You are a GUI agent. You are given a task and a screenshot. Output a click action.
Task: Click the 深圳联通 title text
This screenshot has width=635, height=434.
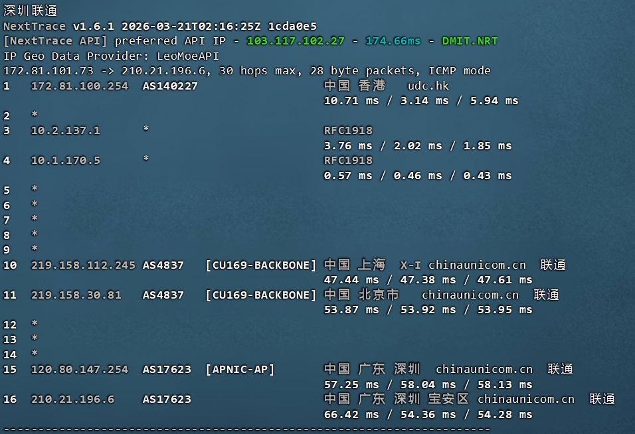(x=31, y=11)
